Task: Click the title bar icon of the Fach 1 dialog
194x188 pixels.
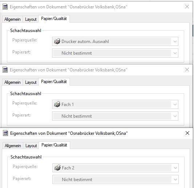Action: pos(5,70)
